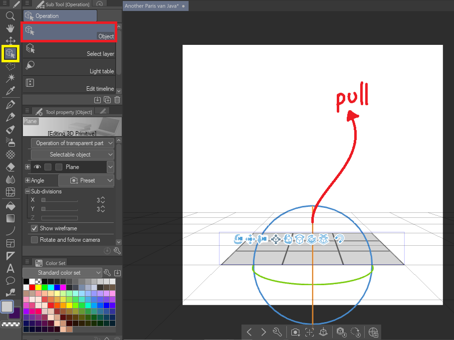This screenshot has width=454, height=340.
Task: Open the Color Set panel tab
Action: (50, 263)
